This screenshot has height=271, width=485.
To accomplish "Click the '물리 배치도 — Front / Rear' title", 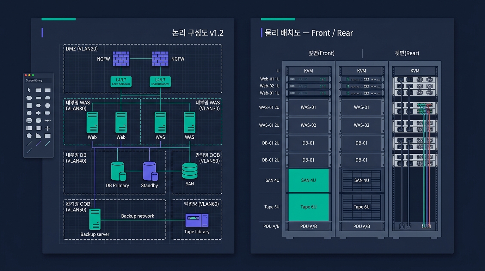I will pos(309,33).
